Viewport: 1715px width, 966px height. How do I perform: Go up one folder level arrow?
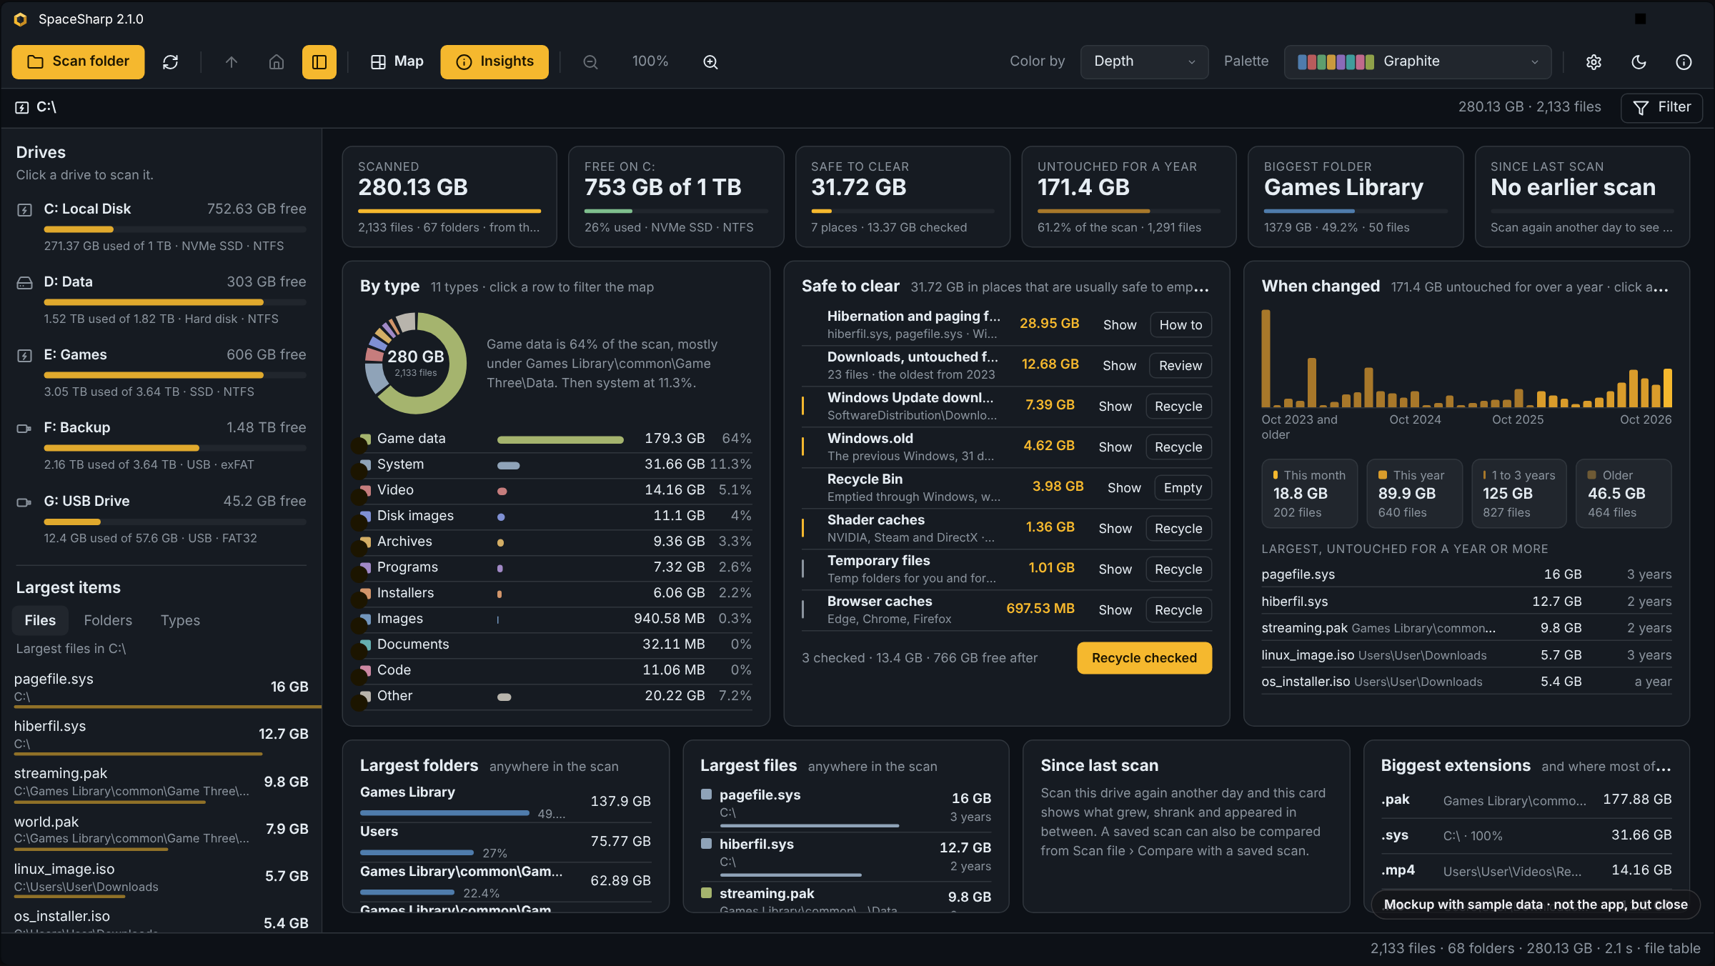(x=231, y=62)
